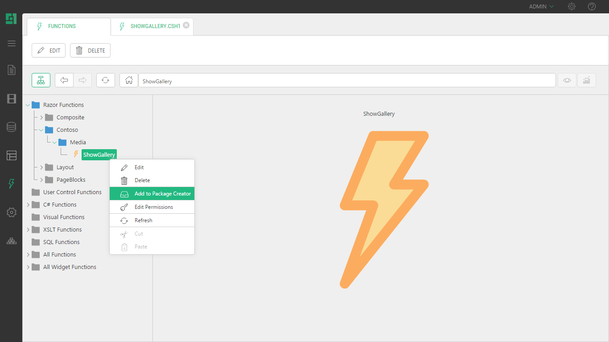609x342 pixels.
Task: Toggle the tree structure view button
Action: click(41, 80)
